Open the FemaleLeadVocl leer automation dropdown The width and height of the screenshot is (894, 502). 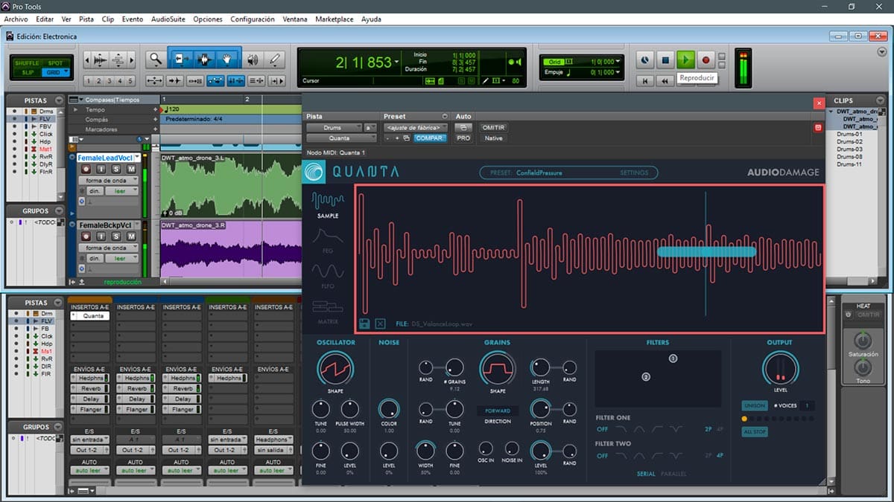click(121, 191)
